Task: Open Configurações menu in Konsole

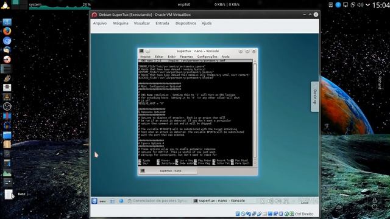Action: (207, 57)
